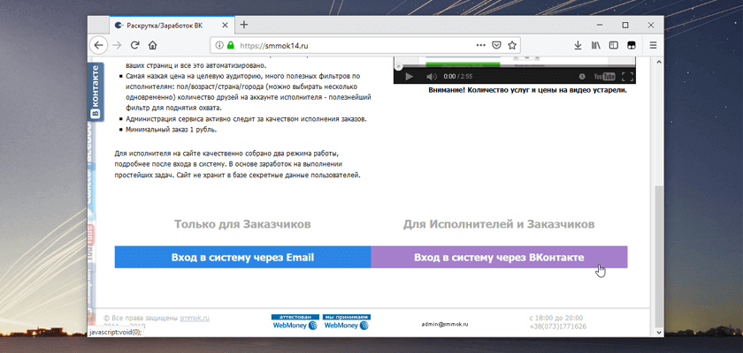Image resolution: width=743 pixels, height=353 pixels.
Task: Open a new browser tab
Action: [x=243, y=25]
